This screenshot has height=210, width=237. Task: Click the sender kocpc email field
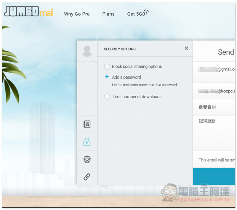click(216, 91)
